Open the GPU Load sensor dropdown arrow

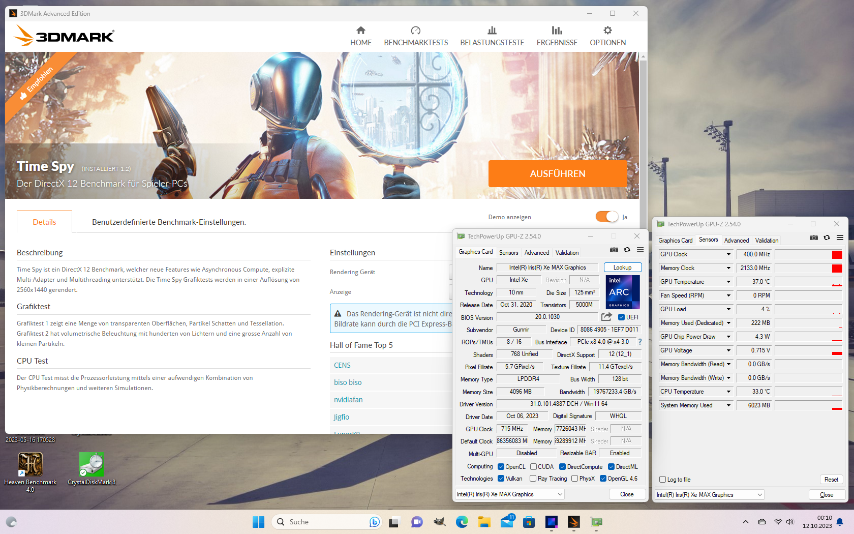click(x=728, y=309)
